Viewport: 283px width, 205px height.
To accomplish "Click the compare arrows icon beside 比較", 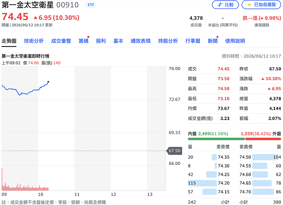I will pos(220,5).
